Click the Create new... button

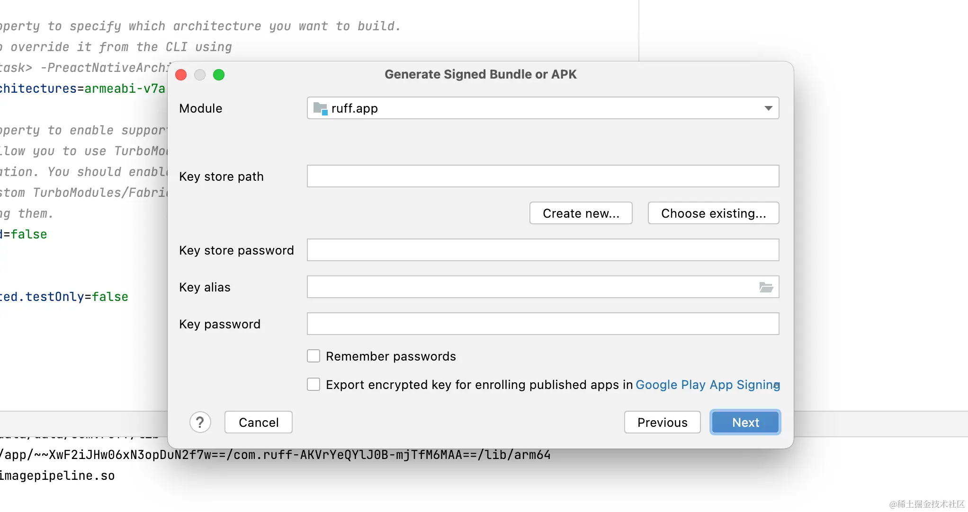[581, 213]
